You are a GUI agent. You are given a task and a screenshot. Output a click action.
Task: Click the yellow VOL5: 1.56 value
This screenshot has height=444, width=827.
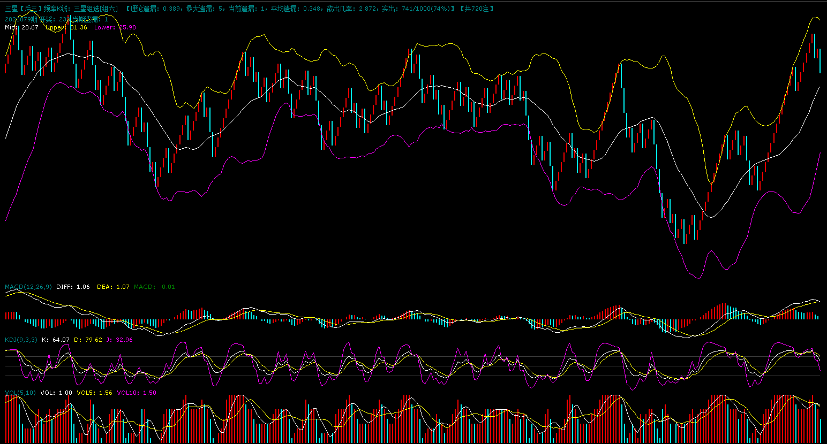click(94, 393)
